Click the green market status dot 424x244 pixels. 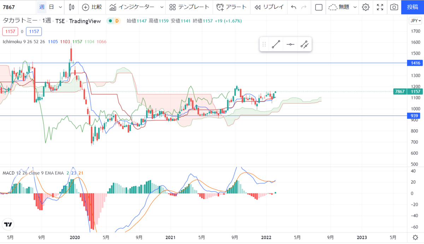point(111,21)
